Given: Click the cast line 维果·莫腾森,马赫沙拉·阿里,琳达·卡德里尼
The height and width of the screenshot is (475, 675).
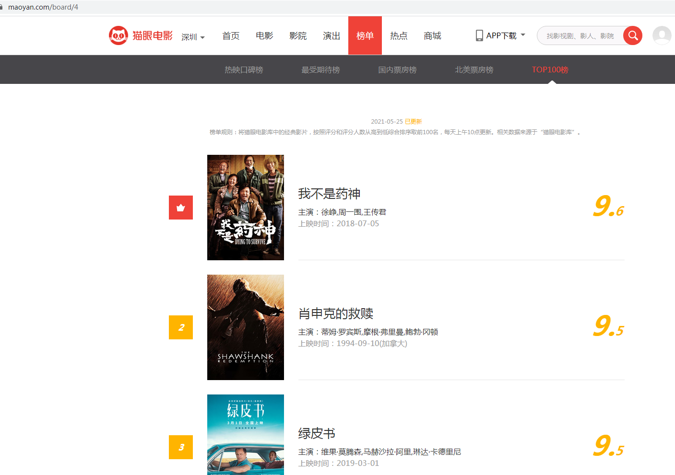Looking at the screenshot, I should pyautogui.click(x=391, y=452).
